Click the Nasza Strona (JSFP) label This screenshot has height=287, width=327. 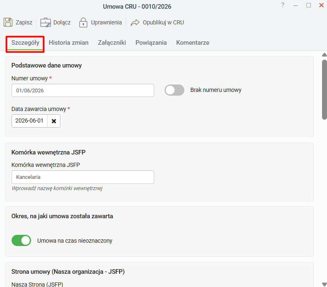37,284
